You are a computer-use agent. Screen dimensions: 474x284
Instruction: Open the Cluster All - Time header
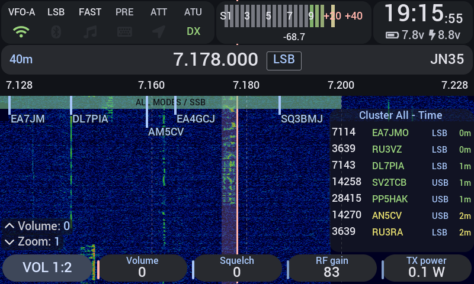tap(401, 115)
